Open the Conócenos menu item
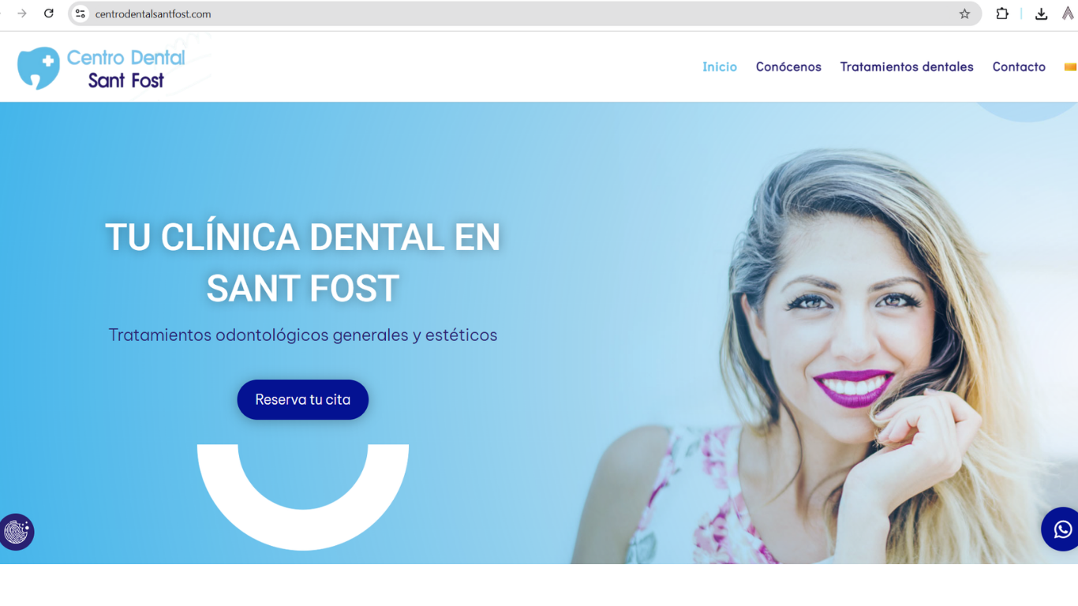The image size is (1078, 606). pyautogui.click(x=788, y=67)
